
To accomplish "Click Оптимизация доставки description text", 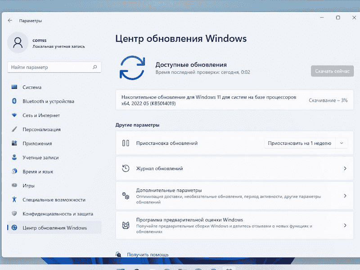I will coord(229,199).
